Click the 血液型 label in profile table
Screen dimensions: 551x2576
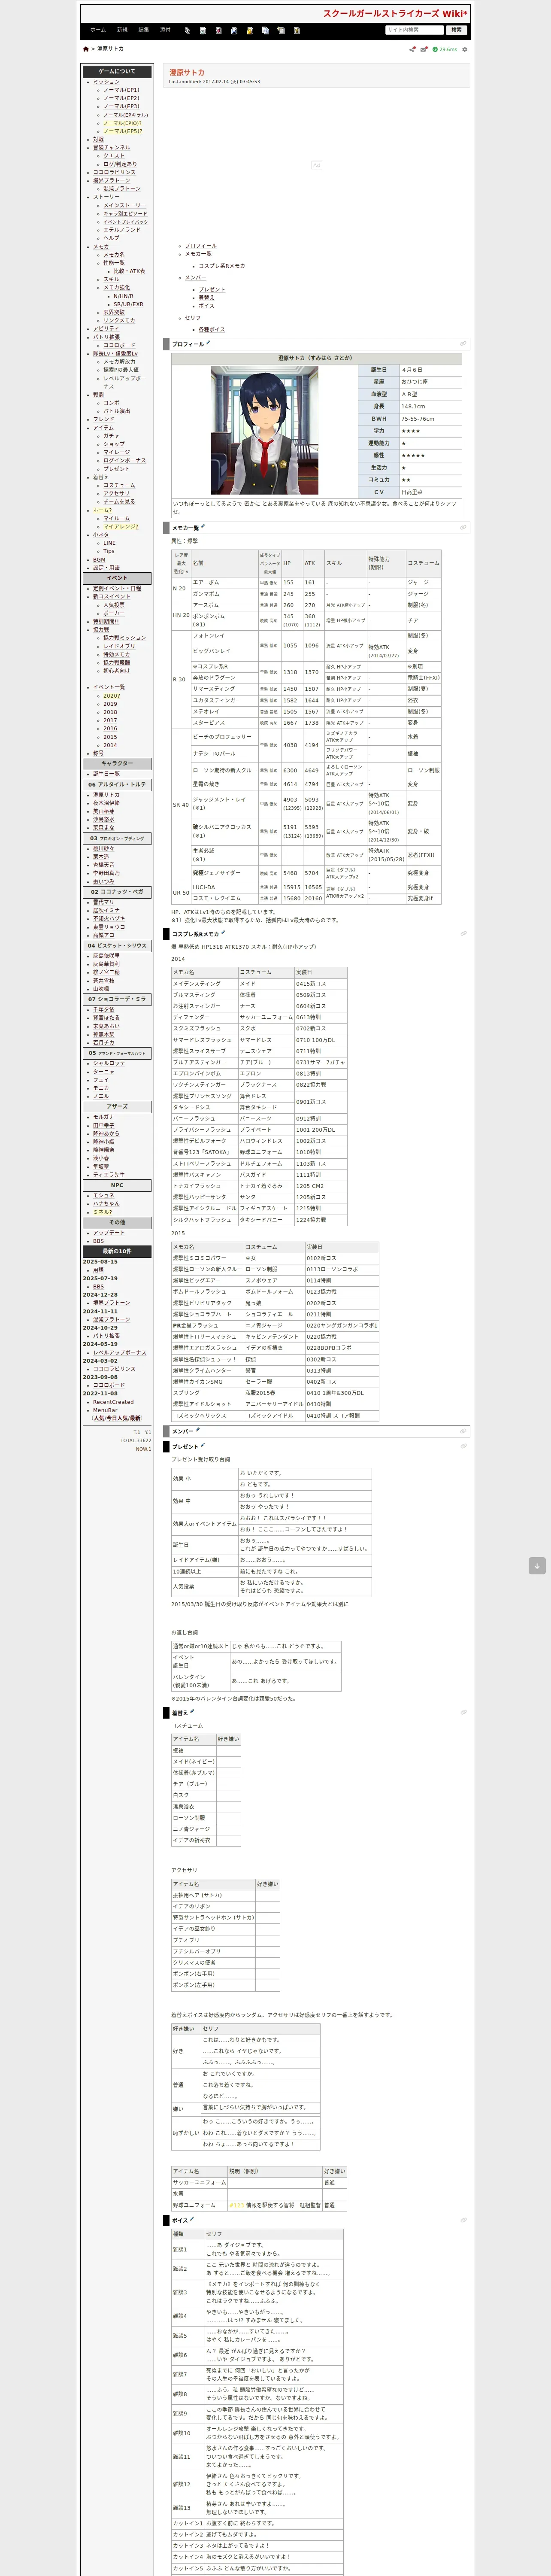click(x=379, y=394)
